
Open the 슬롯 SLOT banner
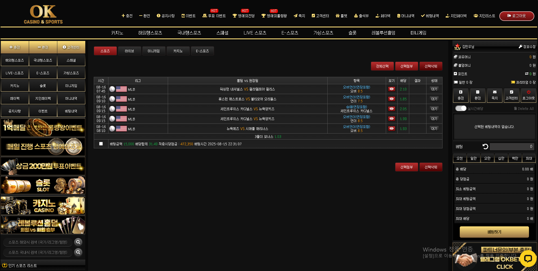43,185
